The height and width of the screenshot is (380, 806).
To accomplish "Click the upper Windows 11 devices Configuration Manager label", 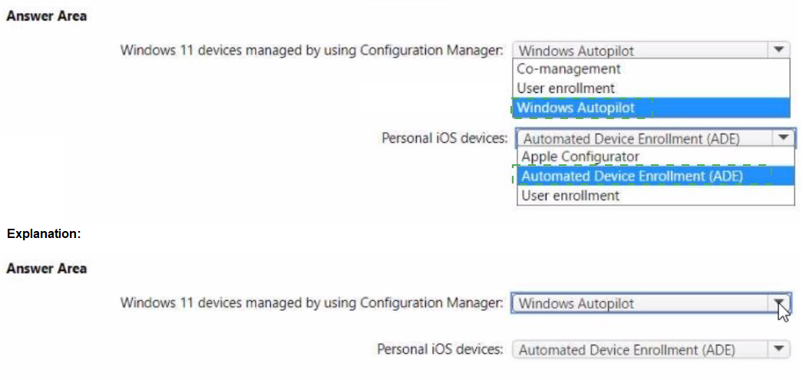I will coord(312,51).
